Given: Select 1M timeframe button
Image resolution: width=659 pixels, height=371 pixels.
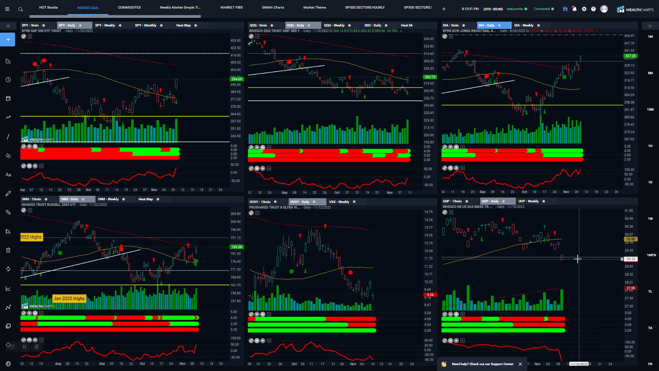Looking at the screenshot, I should 650,37.
